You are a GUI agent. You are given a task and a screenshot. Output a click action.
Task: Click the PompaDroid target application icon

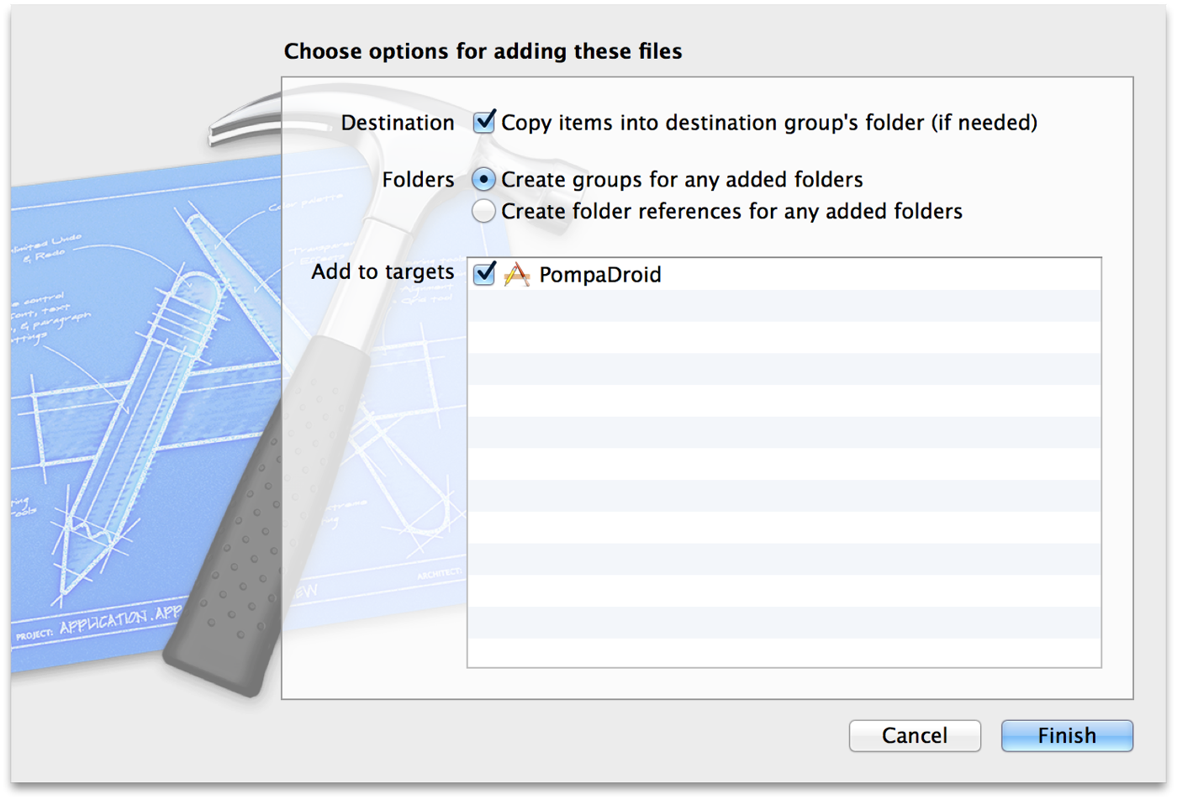tap(516, 275)
